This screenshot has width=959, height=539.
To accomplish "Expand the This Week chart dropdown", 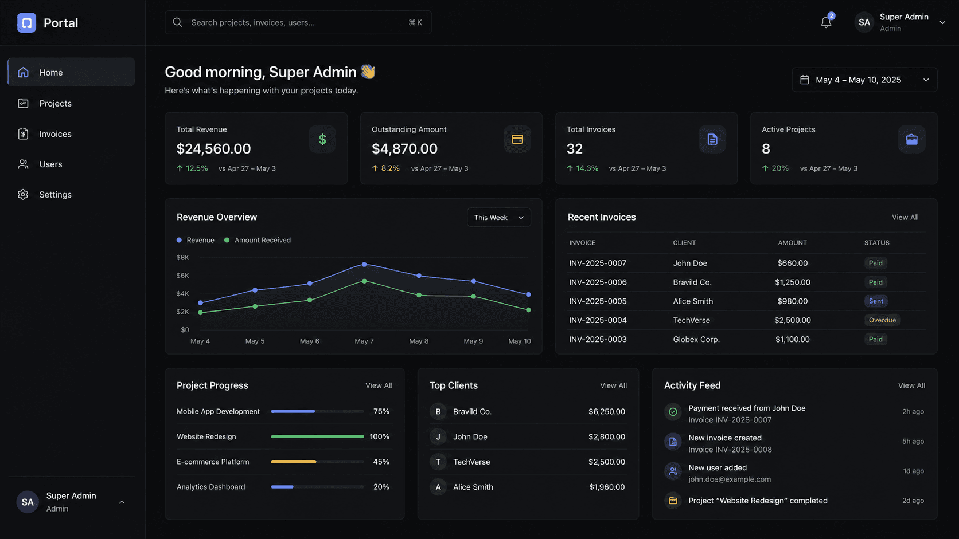I will [499, 218].
